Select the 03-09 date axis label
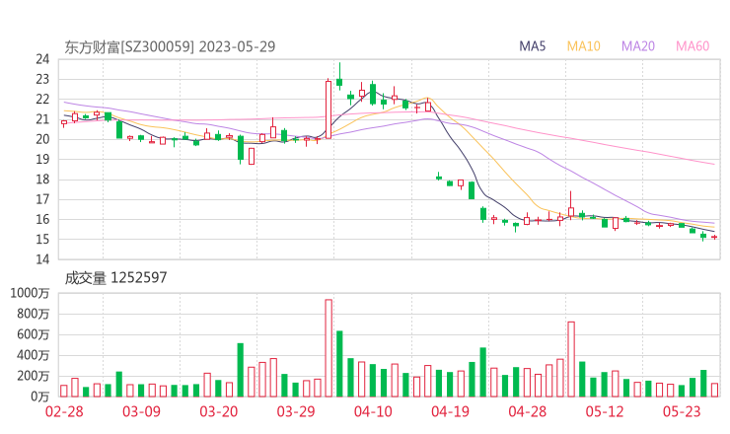This screenshot has height=434, width=730. [142, 412]
